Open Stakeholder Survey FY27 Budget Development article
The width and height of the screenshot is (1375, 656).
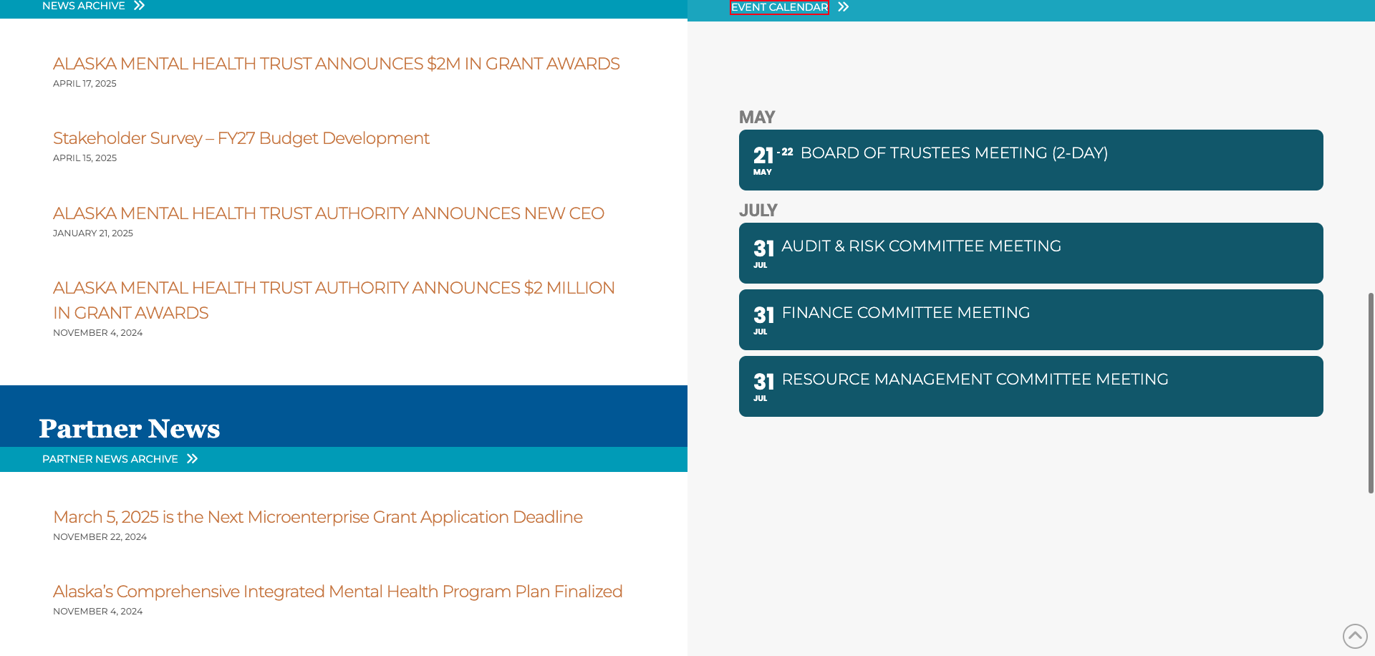(x=241, y=138)
